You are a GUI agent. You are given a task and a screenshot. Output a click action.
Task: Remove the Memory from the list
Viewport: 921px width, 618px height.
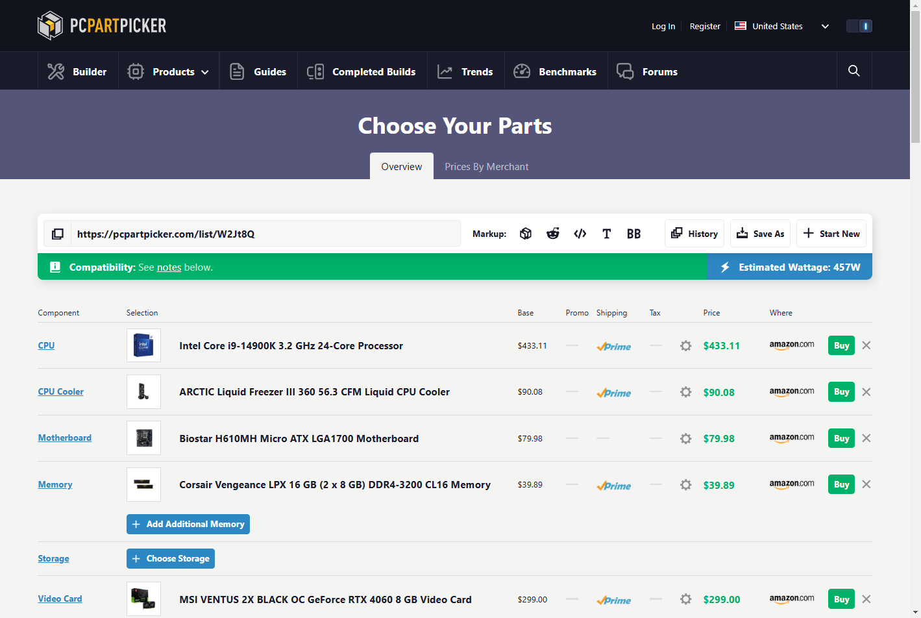[x=866, y=484]
